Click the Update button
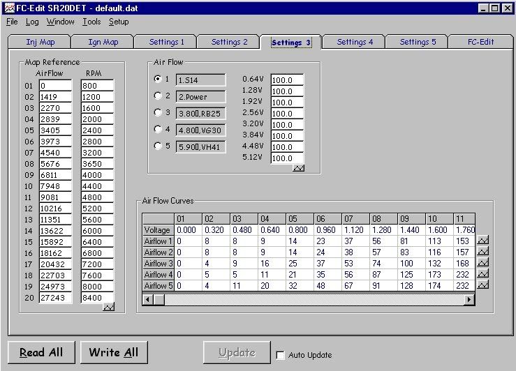This screenshot has height=371, width=516. (237, 352)
